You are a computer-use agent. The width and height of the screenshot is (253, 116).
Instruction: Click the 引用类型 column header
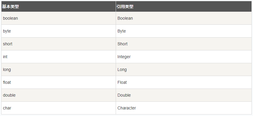pyautogui.click(x=184, y=7)
